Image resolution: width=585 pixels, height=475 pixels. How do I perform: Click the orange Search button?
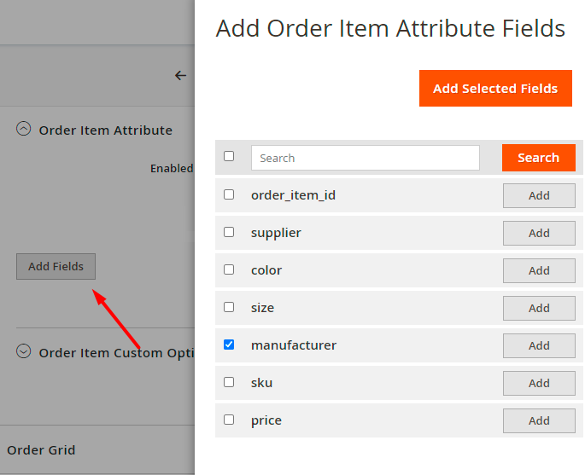(538, 158)
